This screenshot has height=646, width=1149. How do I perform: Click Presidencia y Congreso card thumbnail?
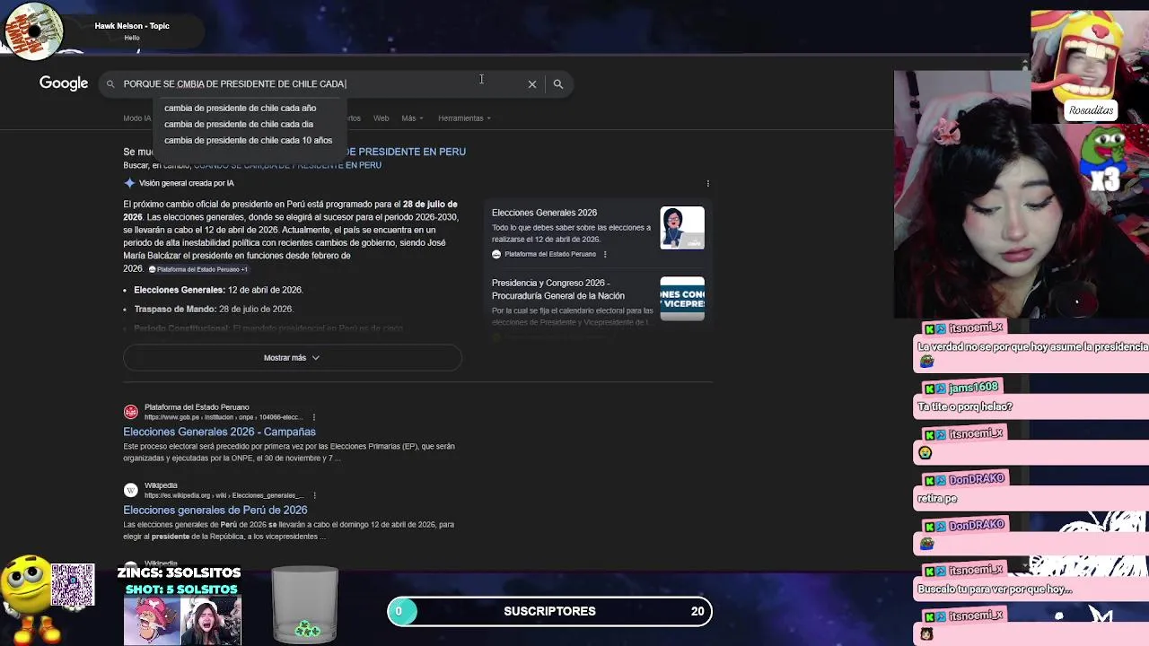682,299
